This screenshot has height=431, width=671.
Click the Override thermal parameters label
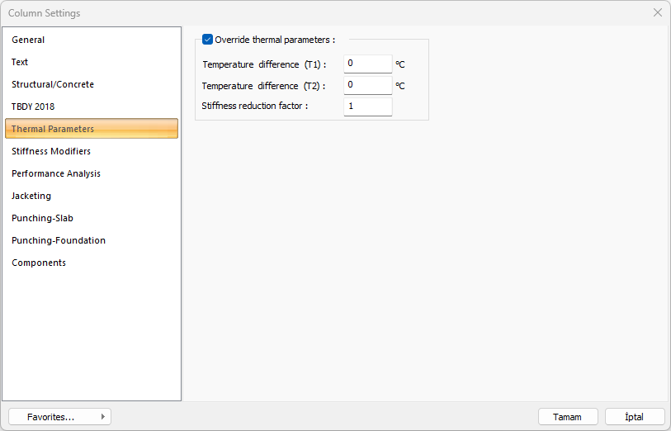pyautogui.click(x=275, y=40)
